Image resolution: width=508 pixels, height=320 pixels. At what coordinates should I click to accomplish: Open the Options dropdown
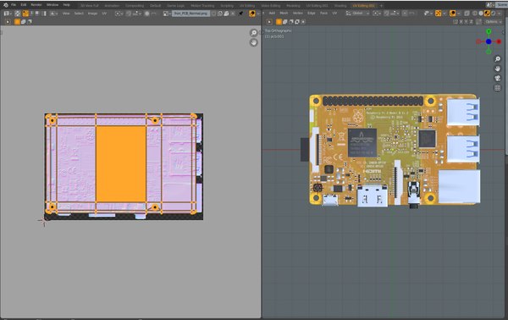click(x=493, y=22)
